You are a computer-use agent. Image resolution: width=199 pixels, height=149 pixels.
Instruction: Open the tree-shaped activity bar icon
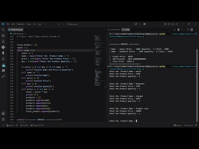click(x=3, y=59)
